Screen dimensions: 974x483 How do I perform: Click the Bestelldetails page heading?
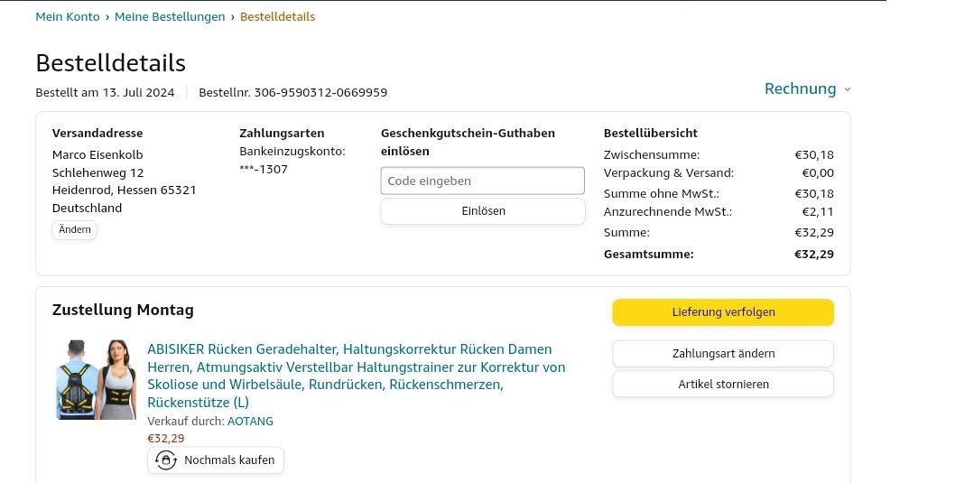[x=110, y=63]
